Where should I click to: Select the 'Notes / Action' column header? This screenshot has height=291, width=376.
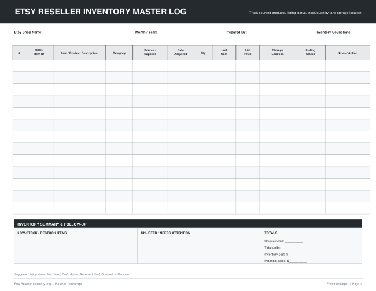pos(348,52)
